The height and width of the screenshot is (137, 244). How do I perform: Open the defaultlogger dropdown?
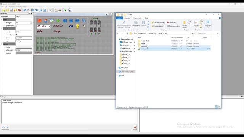click(31, 50)
